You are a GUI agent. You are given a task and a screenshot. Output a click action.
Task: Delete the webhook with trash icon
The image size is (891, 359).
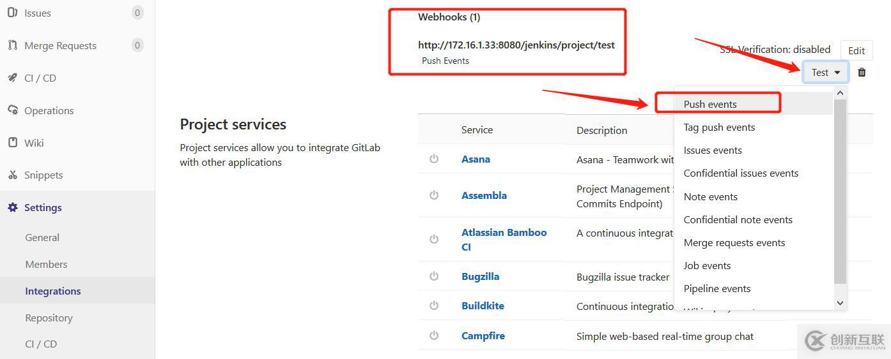click(x=862, y=72)
